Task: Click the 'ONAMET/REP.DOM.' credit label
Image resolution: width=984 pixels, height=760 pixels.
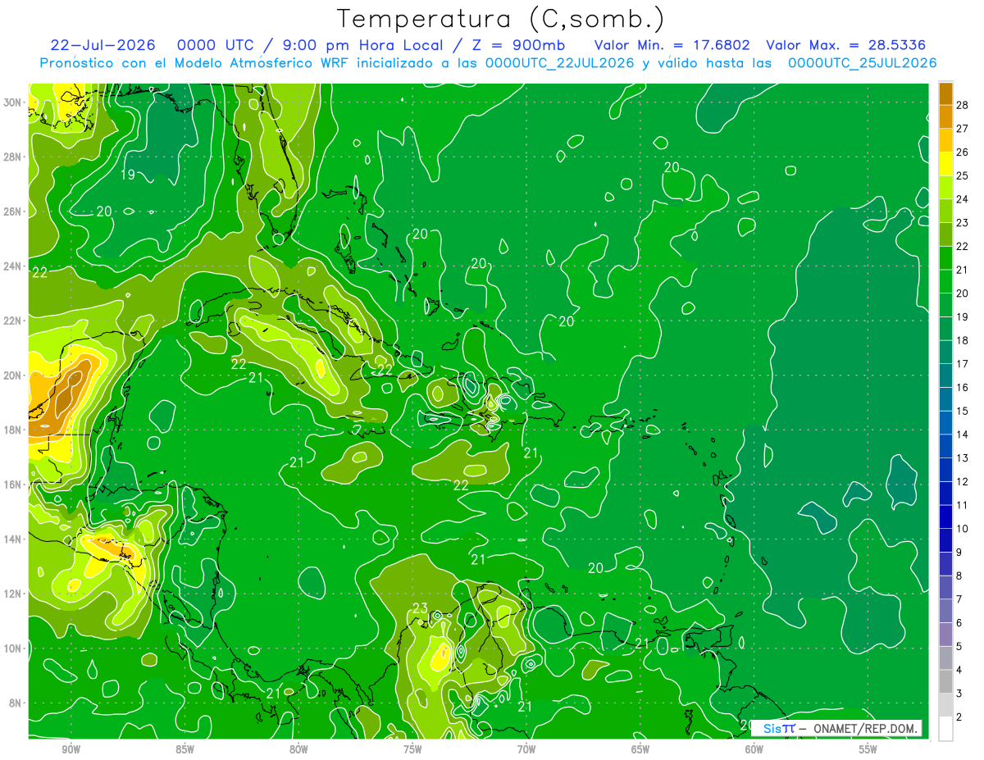Action: click(x=866, y=729)
